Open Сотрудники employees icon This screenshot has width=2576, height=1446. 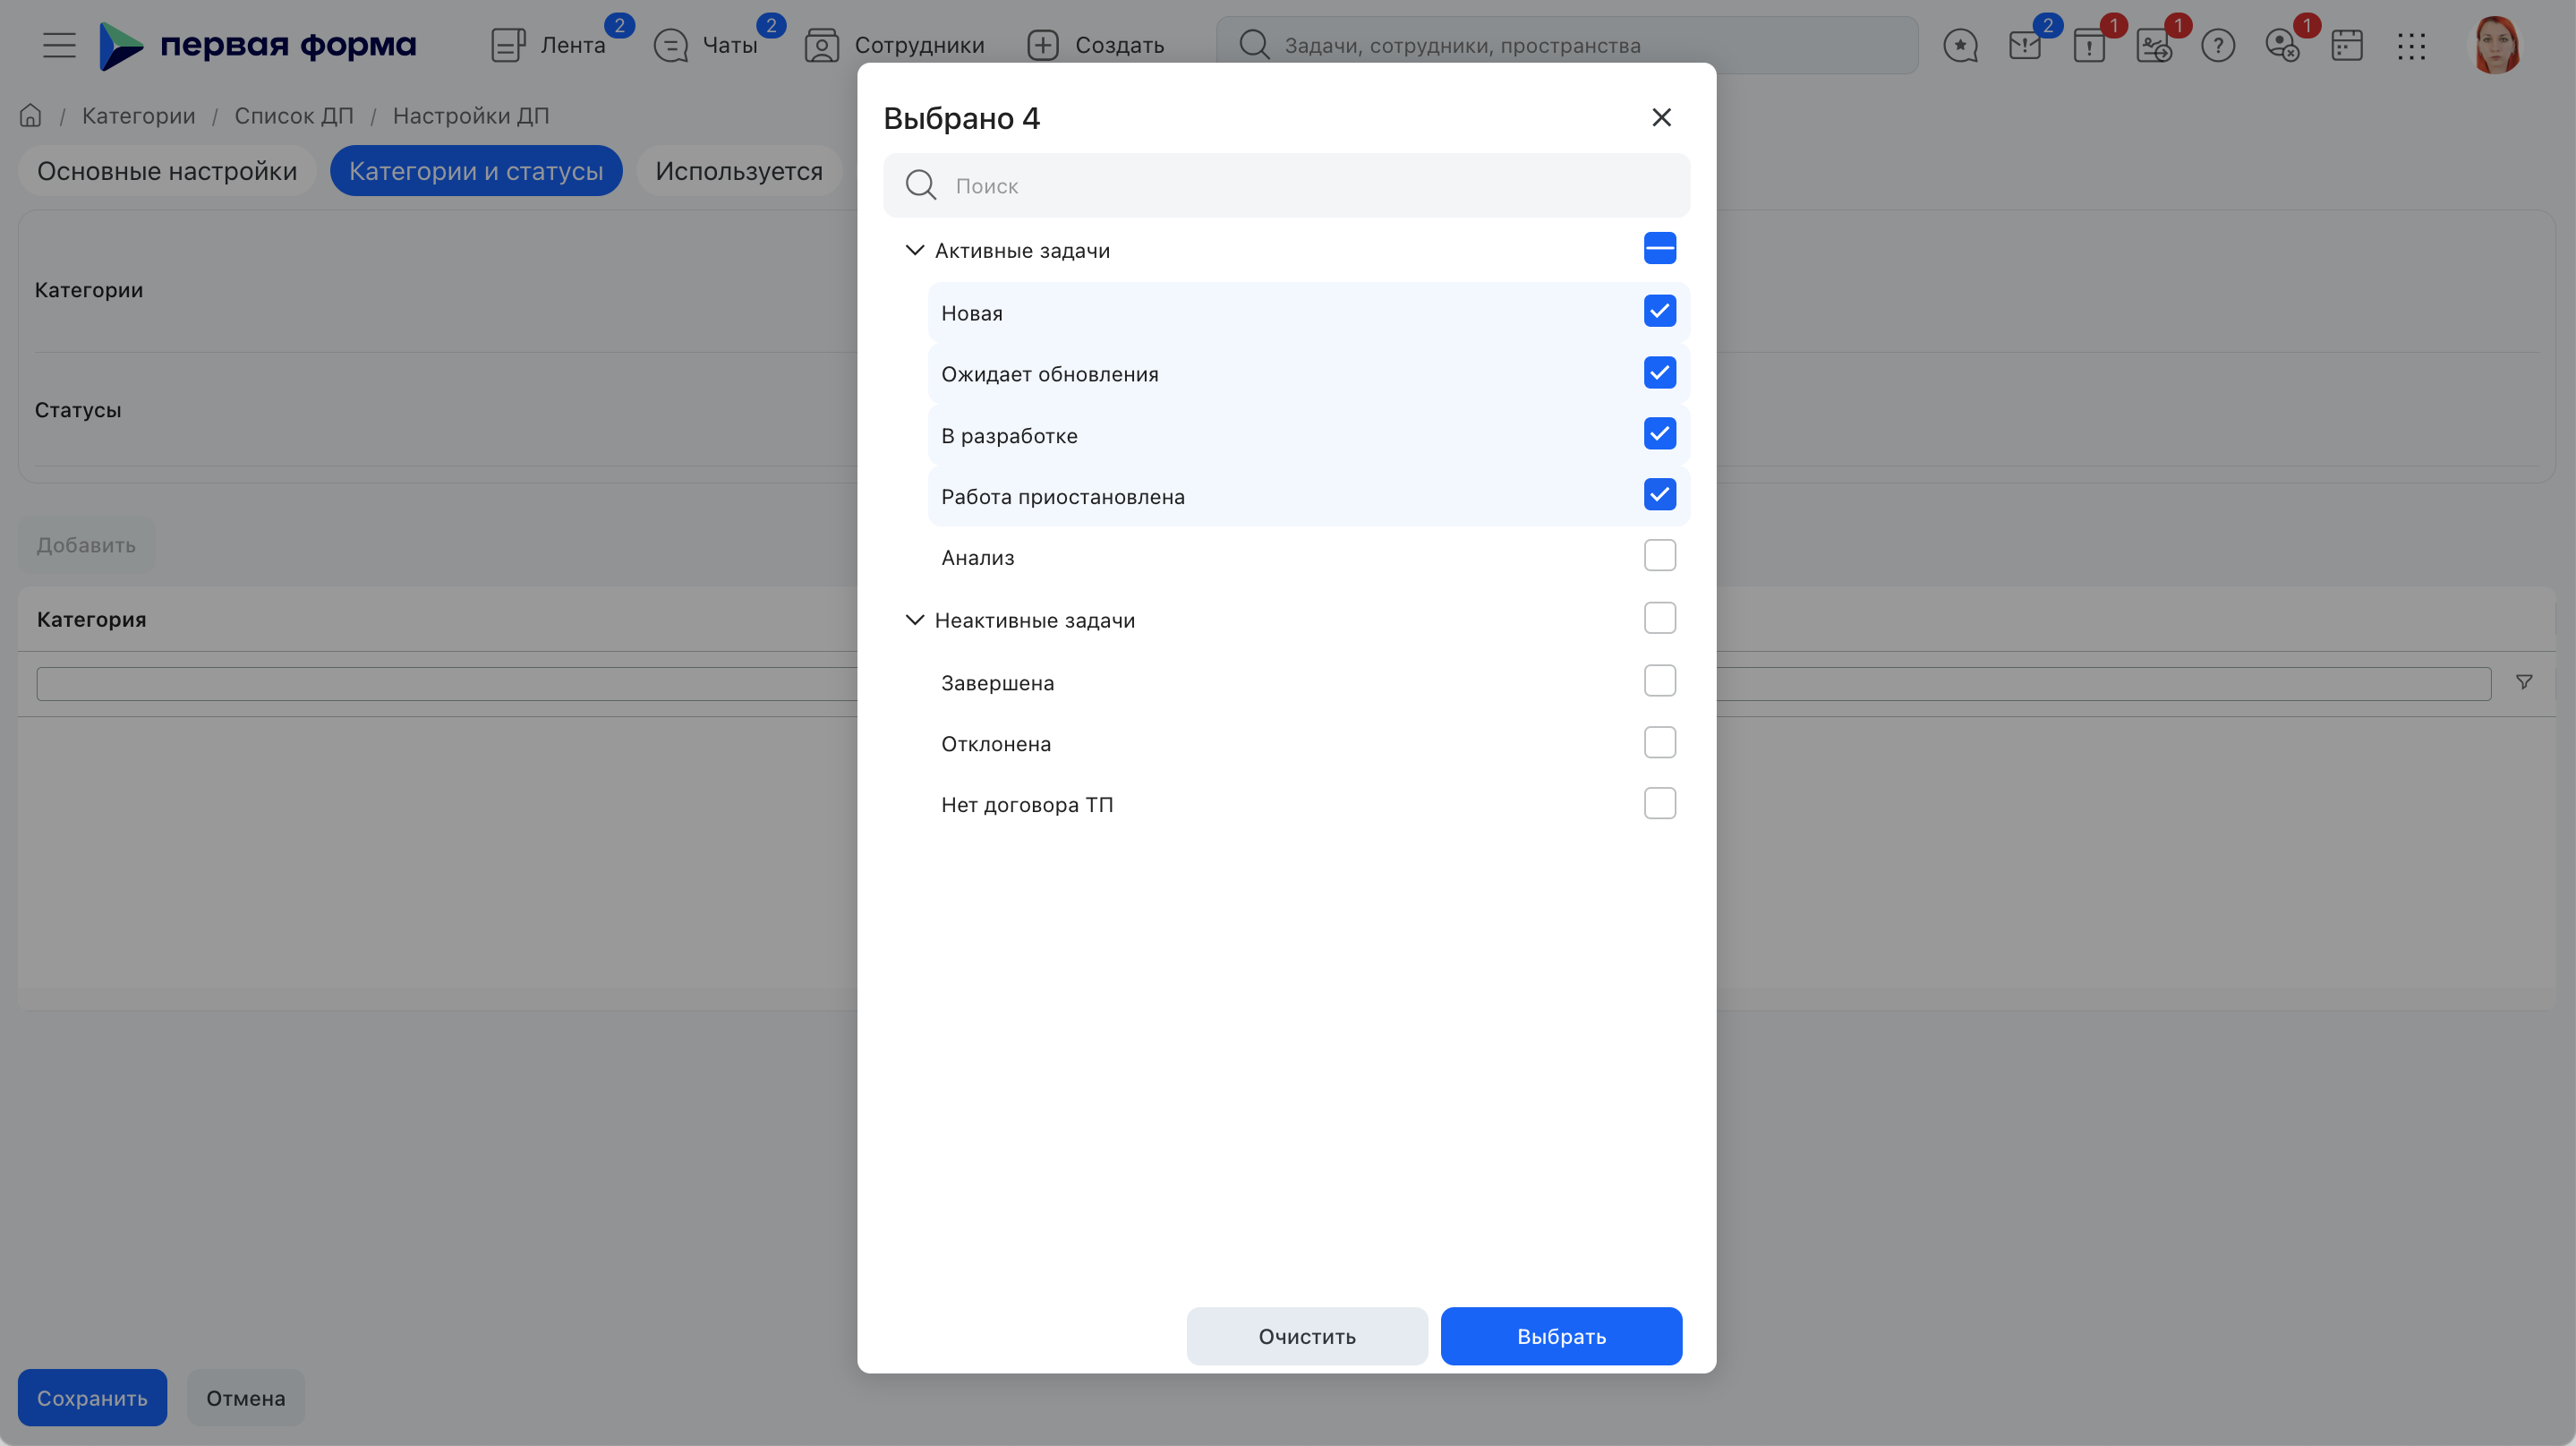pyautogui.click(x=822, y=45)
